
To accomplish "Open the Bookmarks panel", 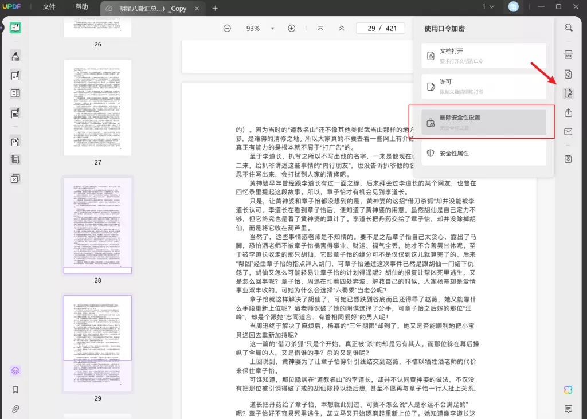I will 15,390.
